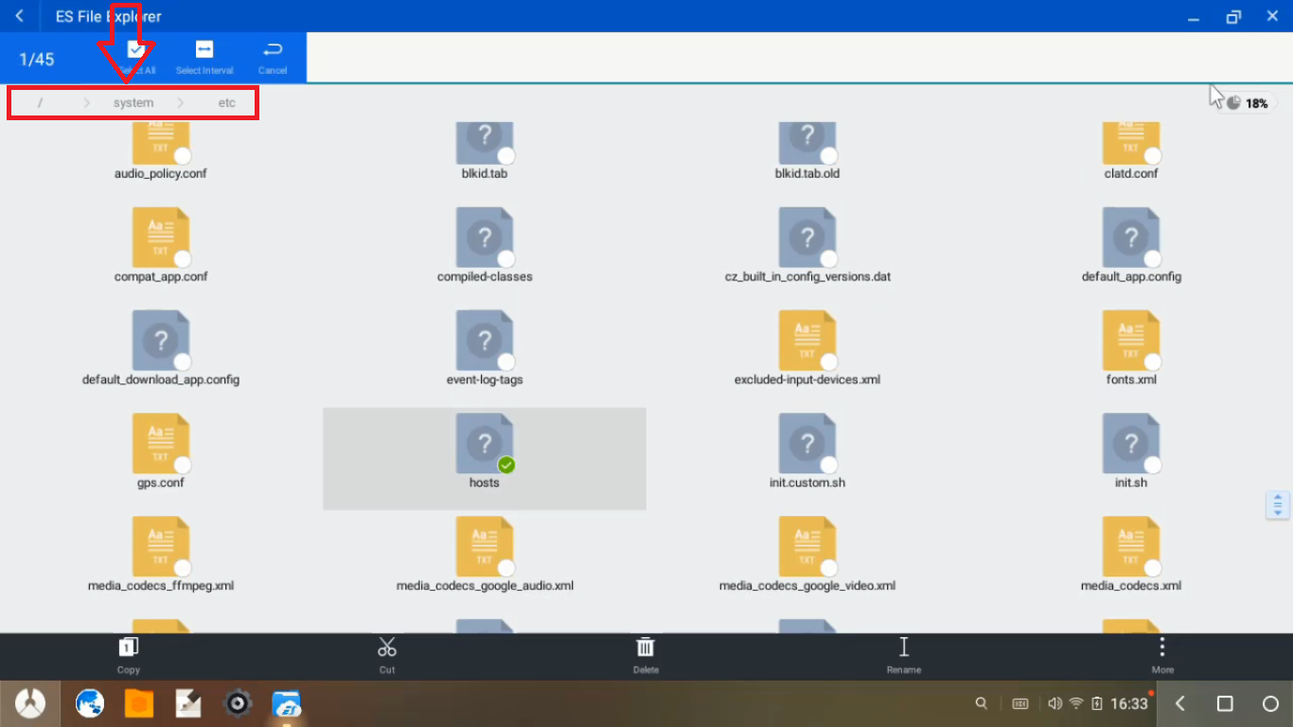The image size is (1293, 727).
Task: Click the Android home circle button
Action: point(1270,703)
